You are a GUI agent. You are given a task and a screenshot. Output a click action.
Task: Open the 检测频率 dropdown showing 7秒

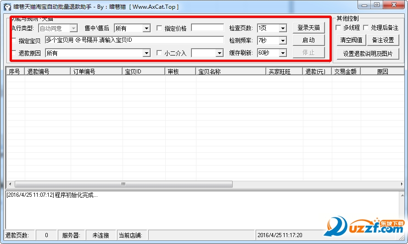pyautogui.click(x=272, y=40)
